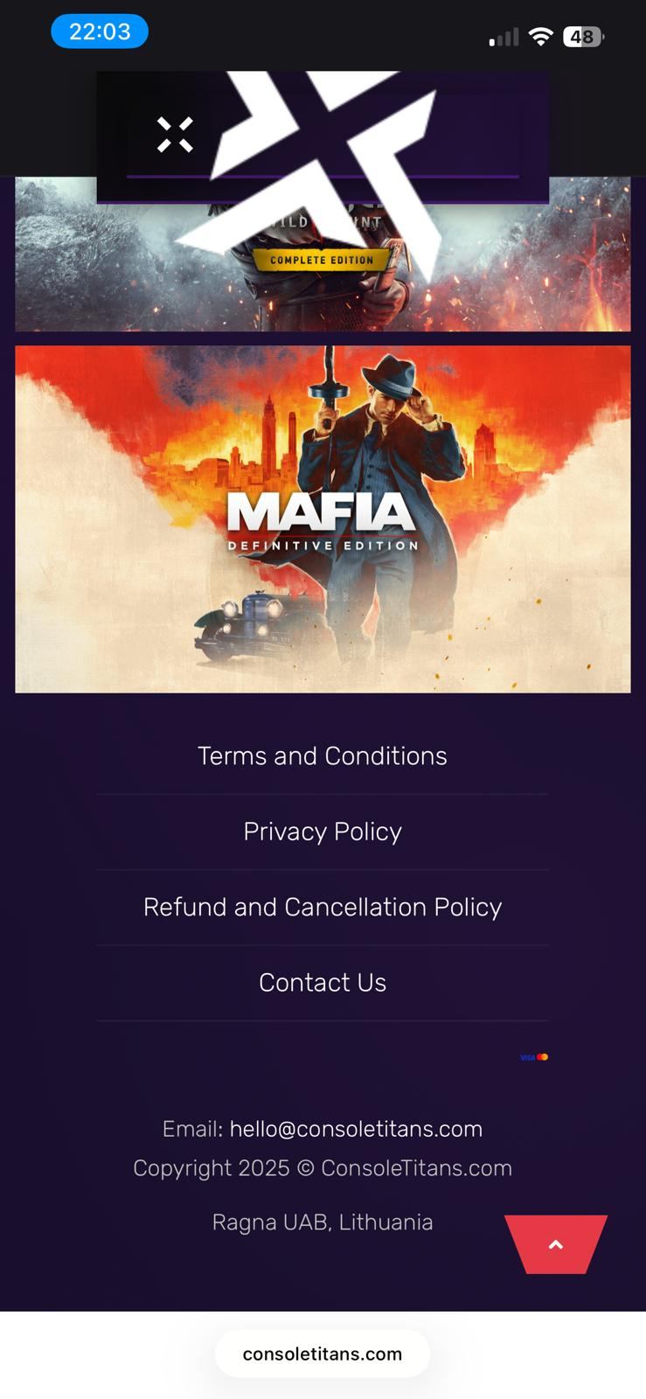
Task: Open Refund and Cancellation Policy
Action: pyautogui.click(x=323, y=907)
